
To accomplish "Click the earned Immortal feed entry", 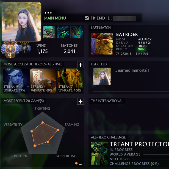I will click(x=131, y=70).
